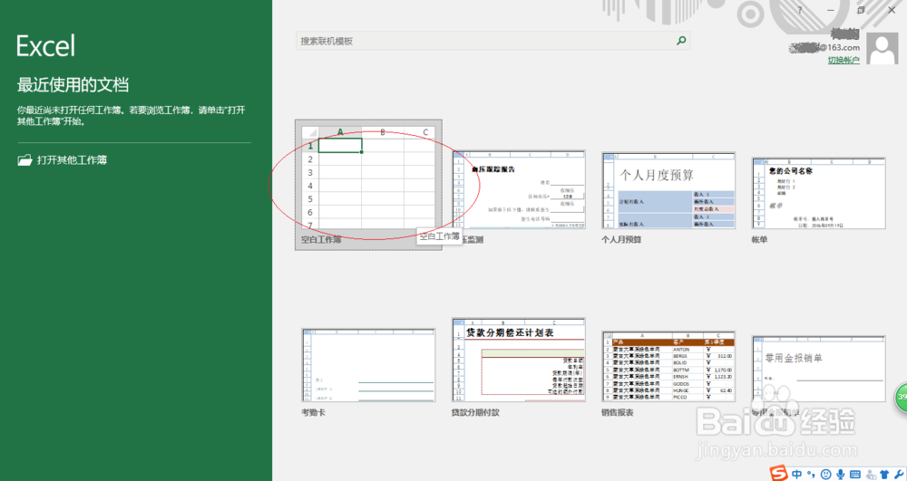Image resolution: width=907 pixels, height=481 pixels.
Task: Open the emoji smiley icon in IME bar
Action: tap(826, 474)
